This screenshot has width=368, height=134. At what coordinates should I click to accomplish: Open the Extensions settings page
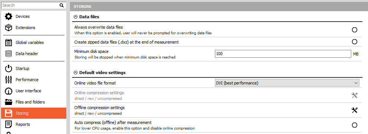[34, 28]
